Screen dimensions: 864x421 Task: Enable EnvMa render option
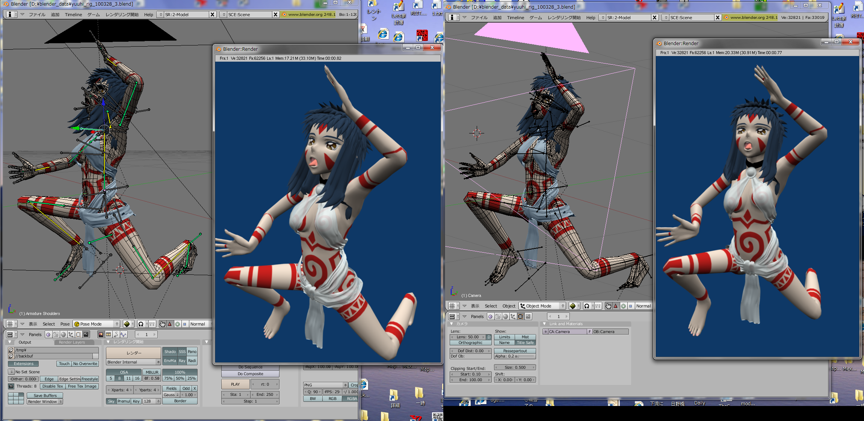pos(170,361)
